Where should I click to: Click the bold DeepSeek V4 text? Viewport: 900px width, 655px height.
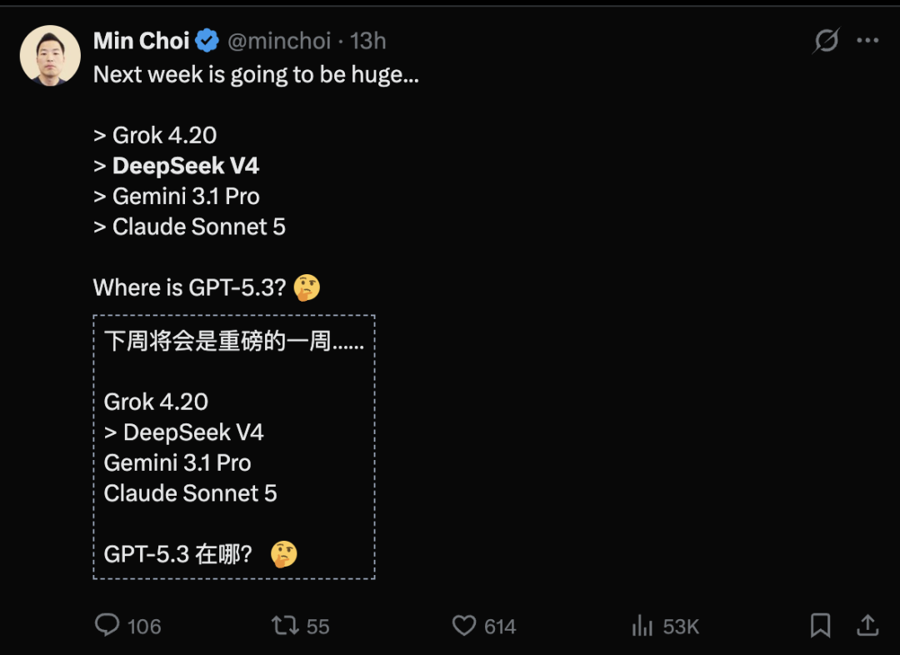pos(186,166)
